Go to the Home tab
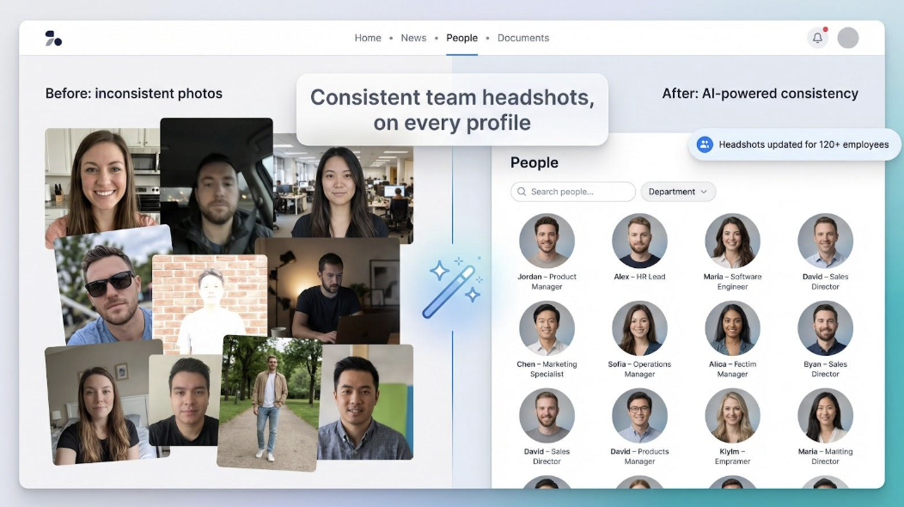The height and width of the screenshot is (507, 904). coord(368,38)
